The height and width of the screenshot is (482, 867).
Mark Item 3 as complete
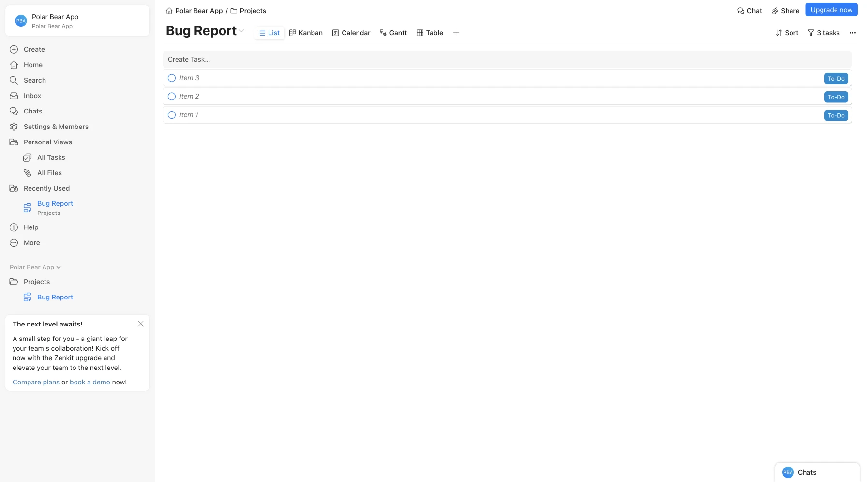click(x=172, y=78)
